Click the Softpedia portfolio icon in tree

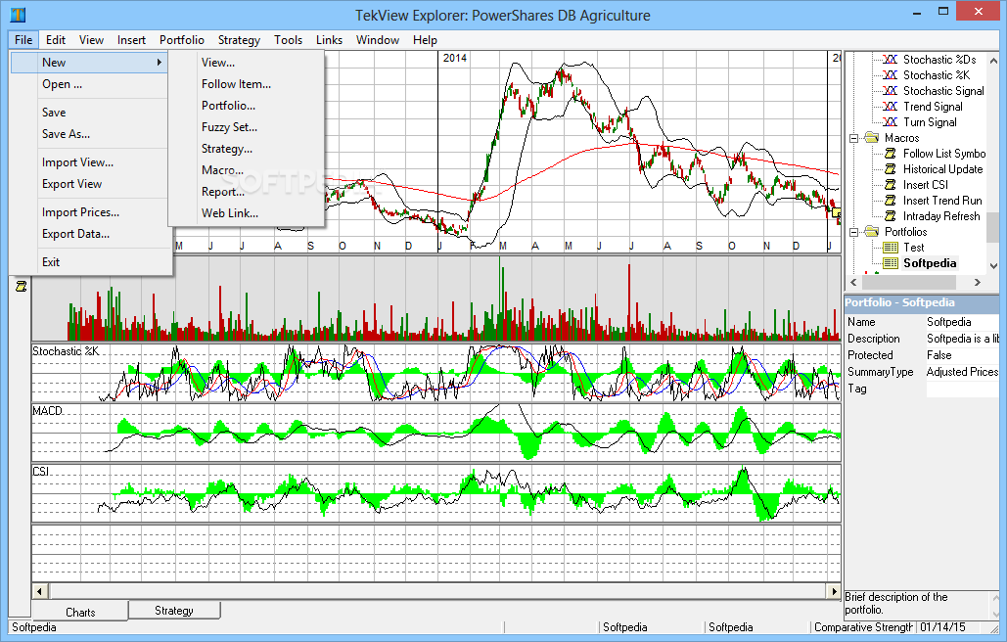tap(891, 263)
